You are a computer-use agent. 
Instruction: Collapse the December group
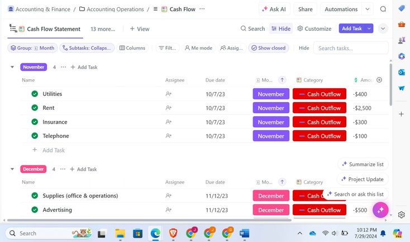click(12, 169)
